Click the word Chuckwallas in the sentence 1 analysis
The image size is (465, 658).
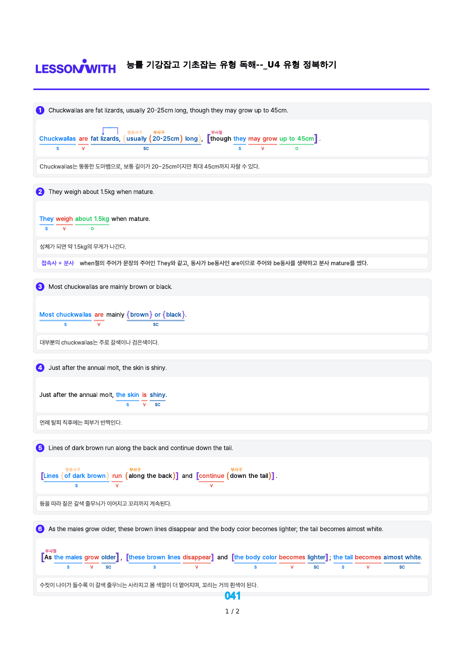click(57, 138)
